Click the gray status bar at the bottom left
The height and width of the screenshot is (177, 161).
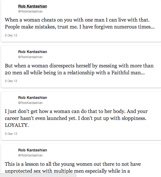coord(38,175)
